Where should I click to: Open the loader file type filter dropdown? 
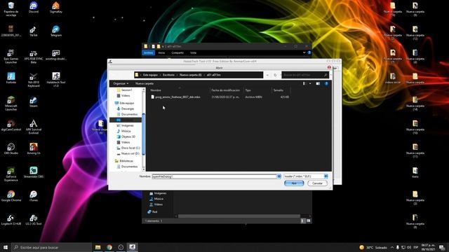tap(326, 176)
